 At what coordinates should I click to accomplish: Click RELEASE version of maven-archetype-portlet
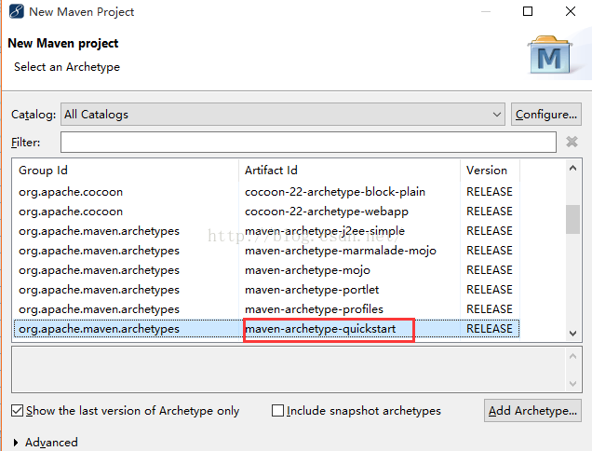490,290
